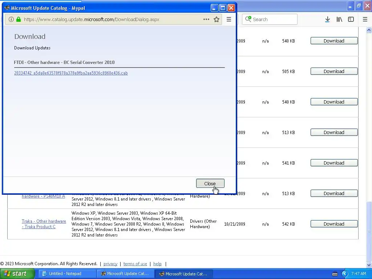Click the Mypal icon in dialog title bar
372x279 pixels.
coord(7,8)
